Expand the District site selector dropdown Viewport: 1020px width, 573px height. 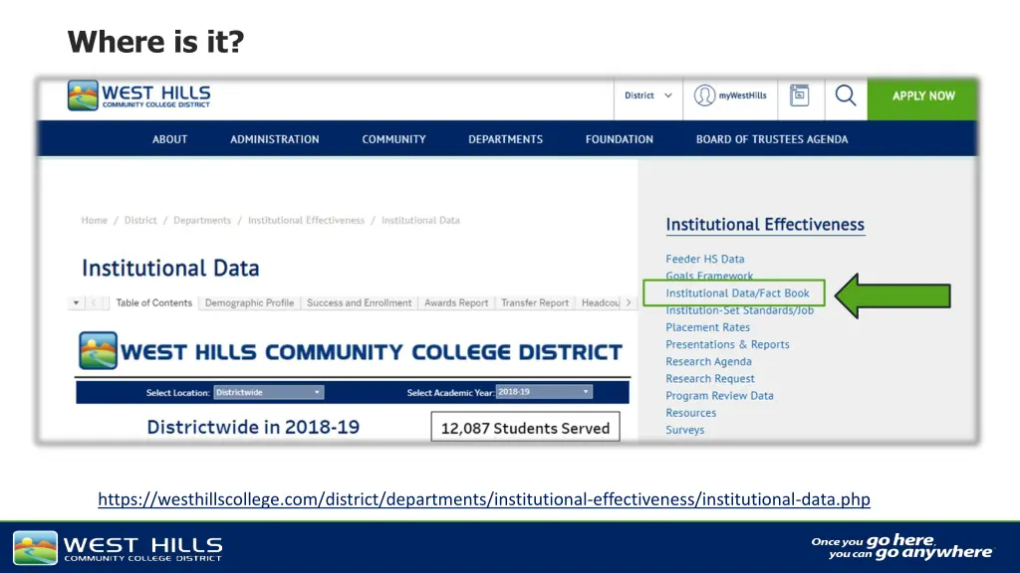648,95
